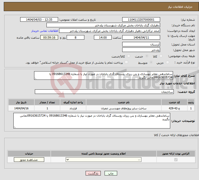Click the service code cell ج-42-429
This screenshot has height=180, width=199.
point(175,108)
